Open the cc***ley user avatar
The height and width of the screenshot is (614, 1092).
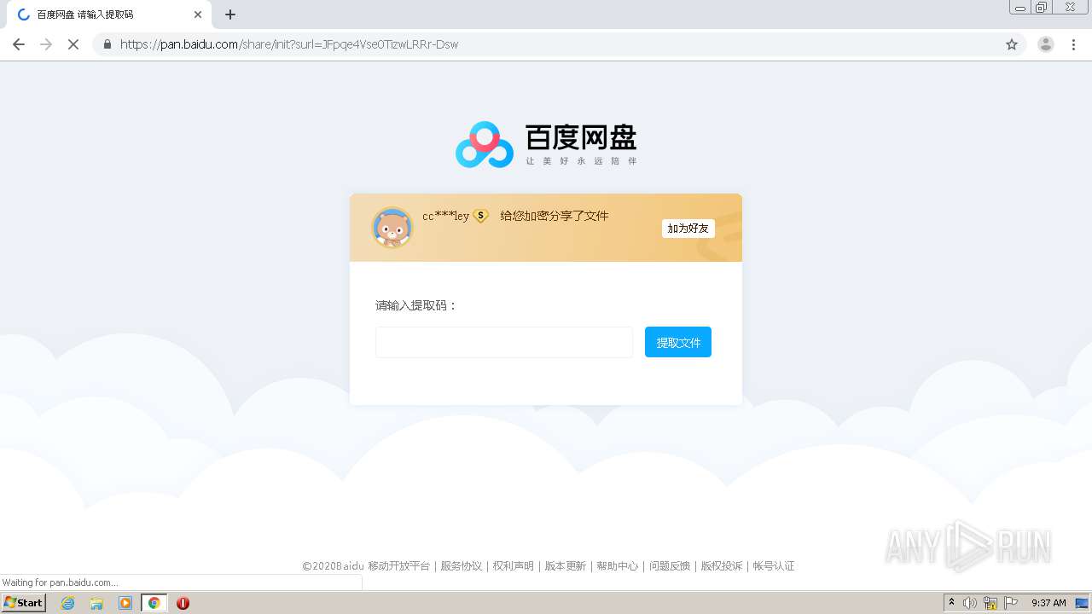click(x=392, y=228)
